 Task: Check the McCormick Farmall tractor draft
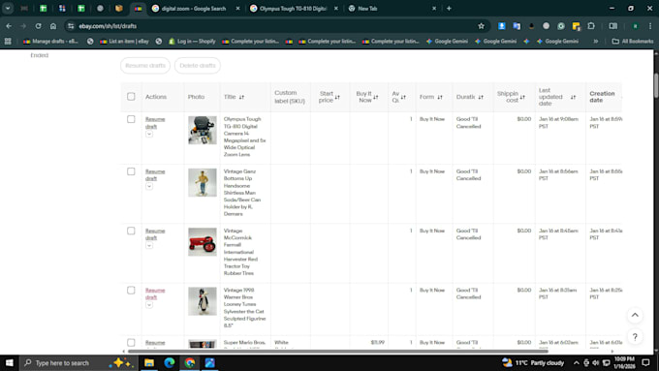[131, 231]
